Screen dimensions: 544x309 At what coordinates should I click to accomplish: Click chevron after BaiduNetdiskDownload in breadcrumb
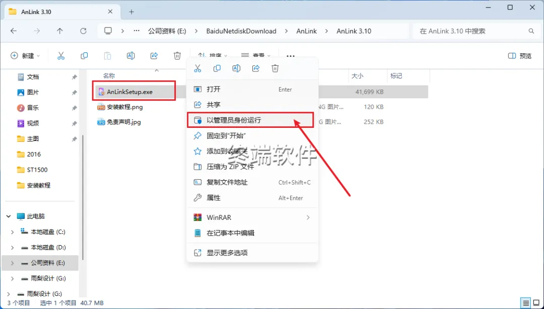(x=286, y=31)
